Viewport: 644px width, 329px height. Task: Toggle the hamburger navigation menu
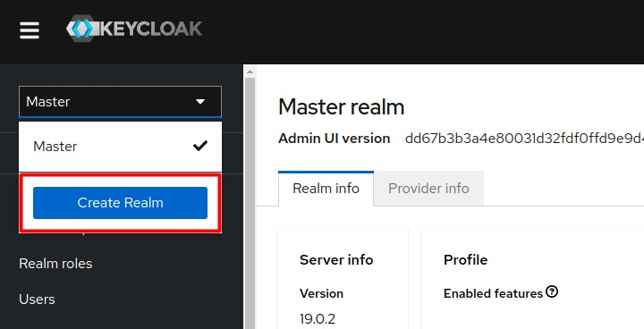tap(30, 30)
